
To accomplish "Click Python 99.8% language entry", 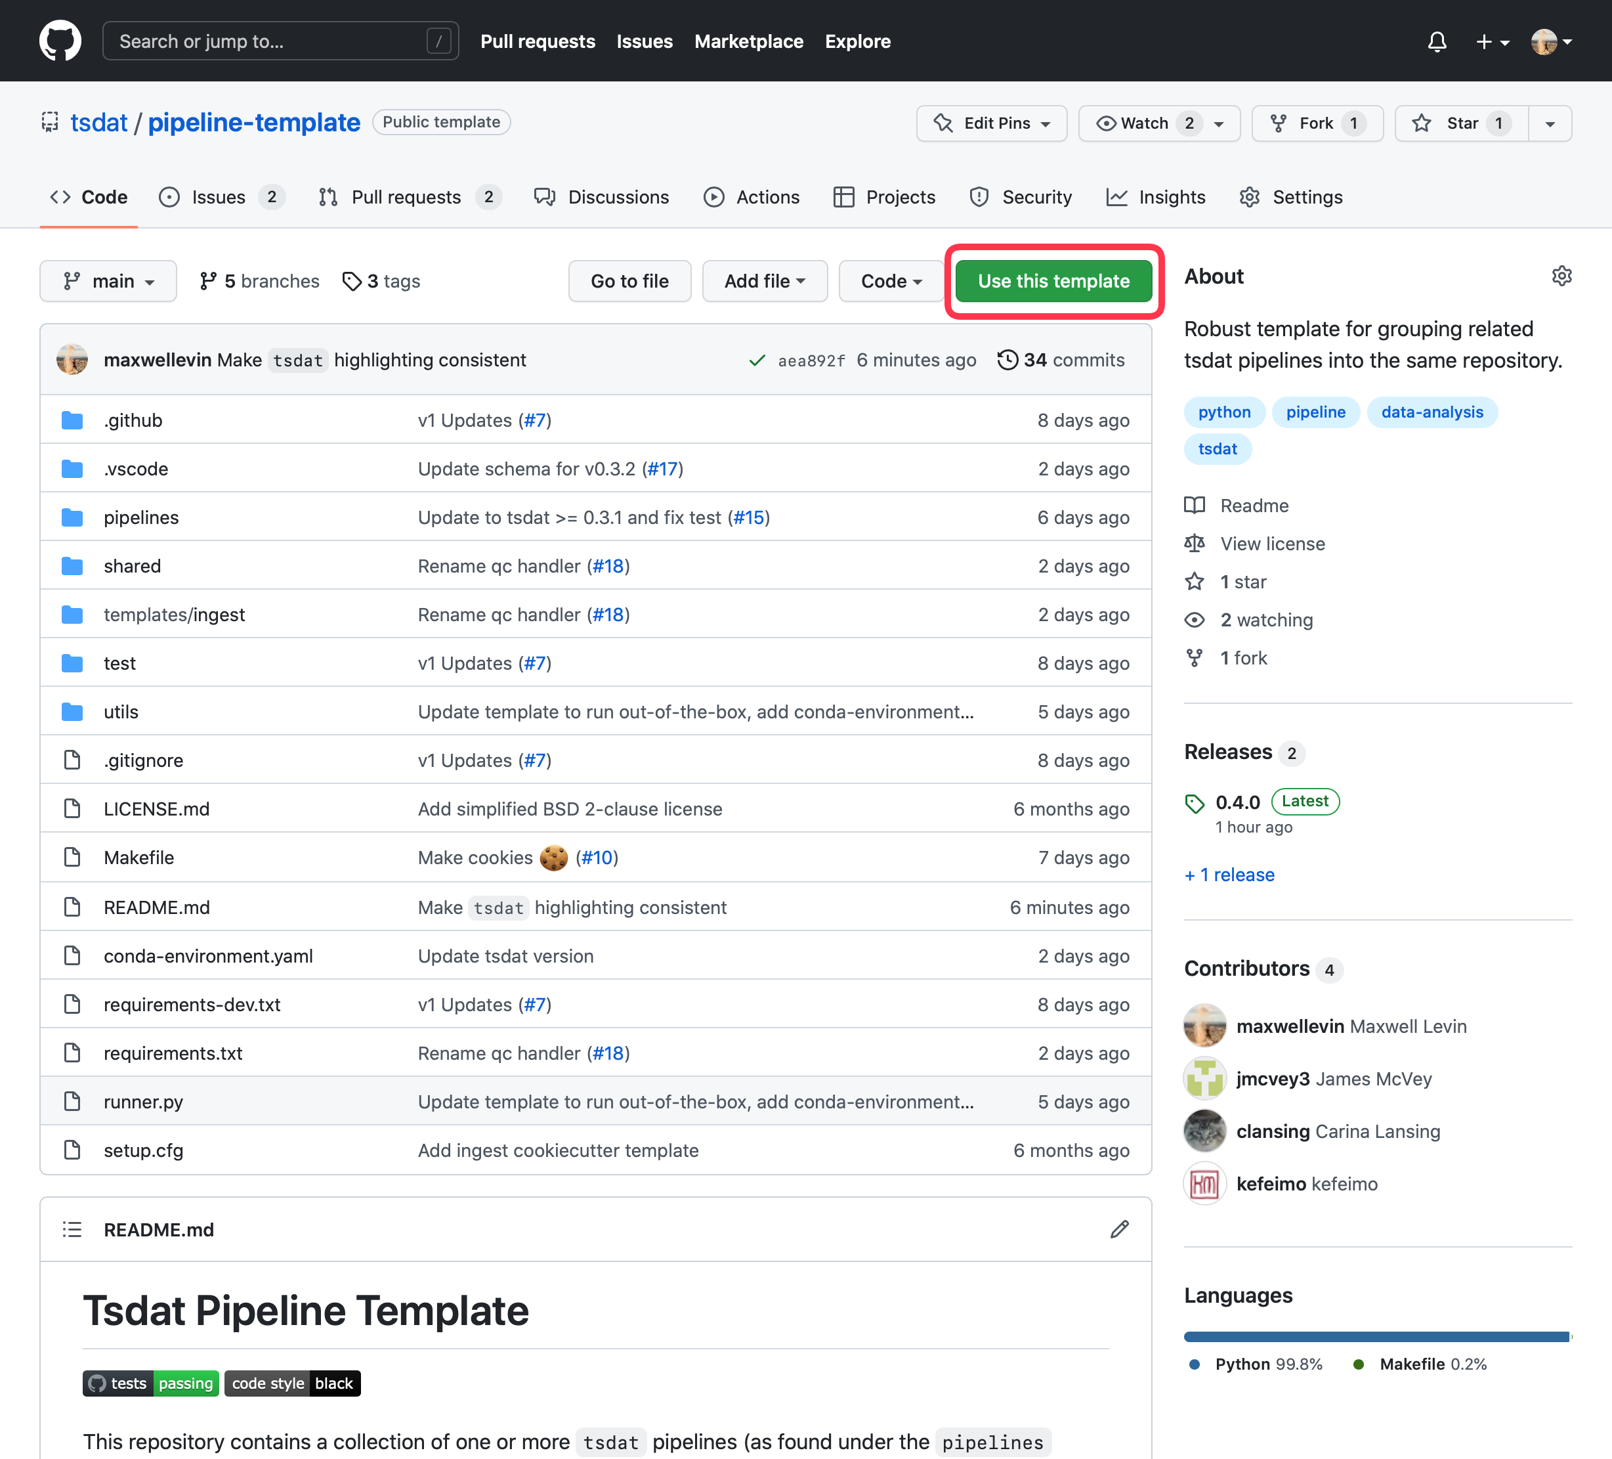I will pyautogui.click(x=1256, y=1364).
